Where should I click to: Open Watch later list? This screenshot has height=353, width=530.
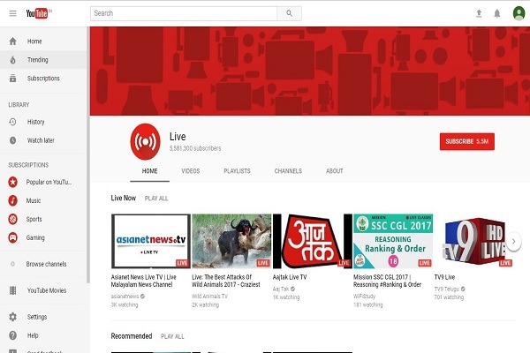(x=43, y=140)
